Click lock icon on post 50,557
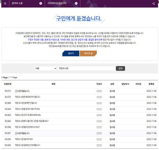159x150 pixels. point(16,133)
